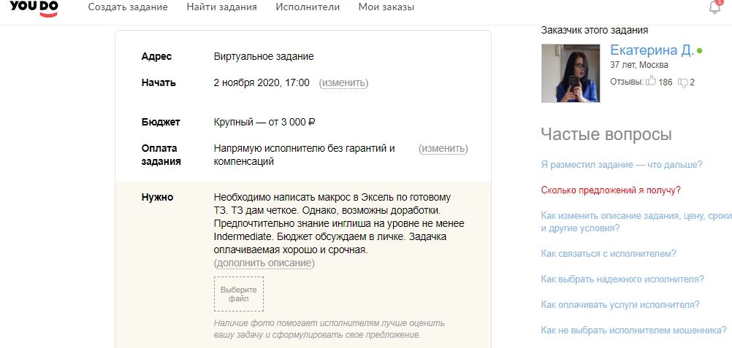
Task: Open the notifications bell icon
Action: tap(715, 7)
